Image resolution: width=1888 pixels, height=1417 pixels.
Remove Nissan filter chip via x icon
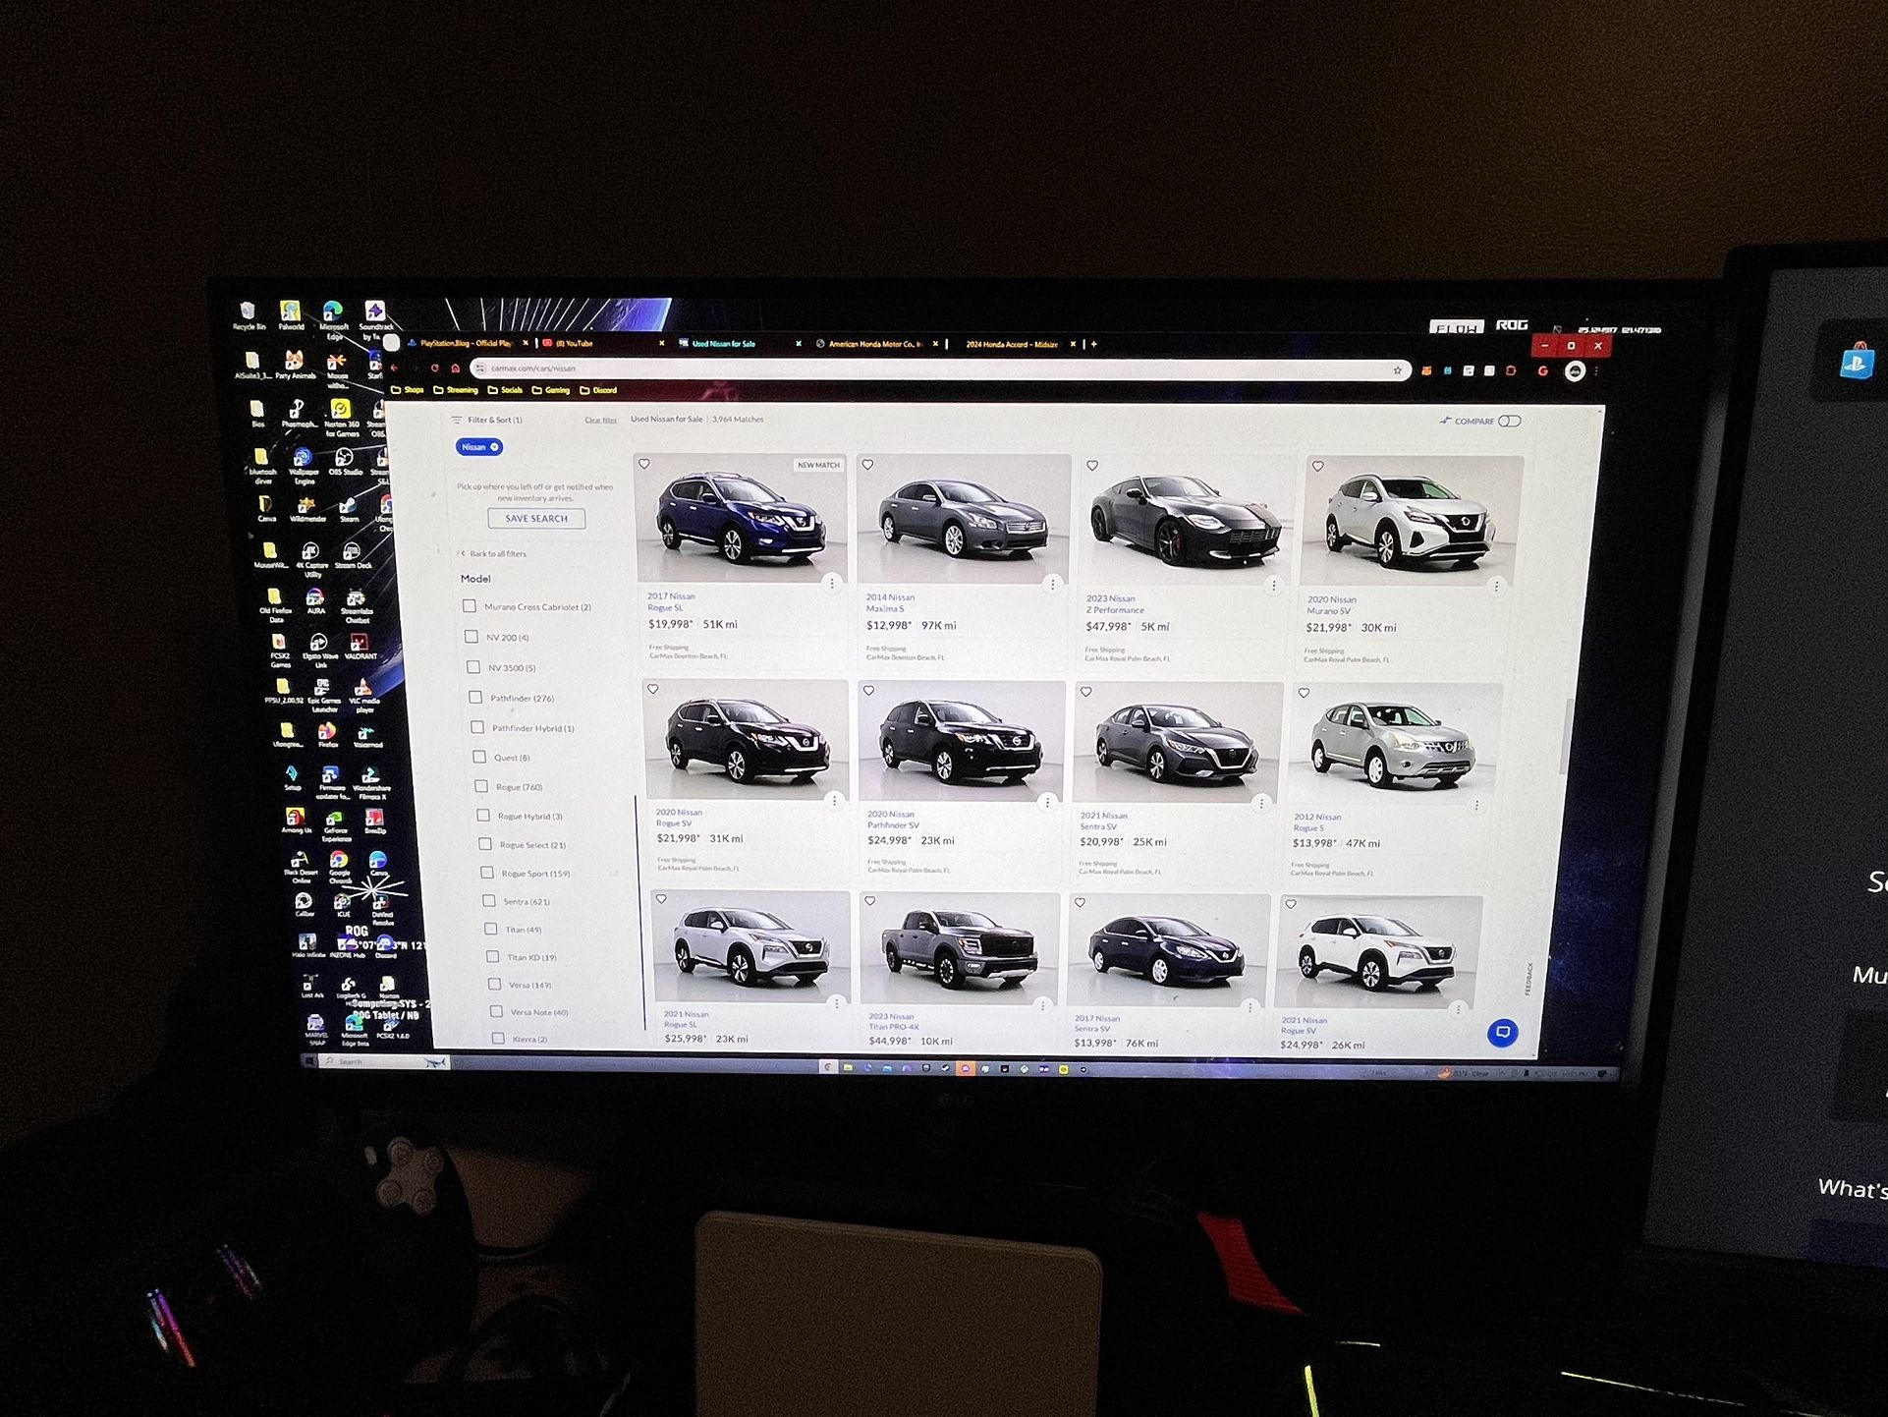(x=495, y=447)
